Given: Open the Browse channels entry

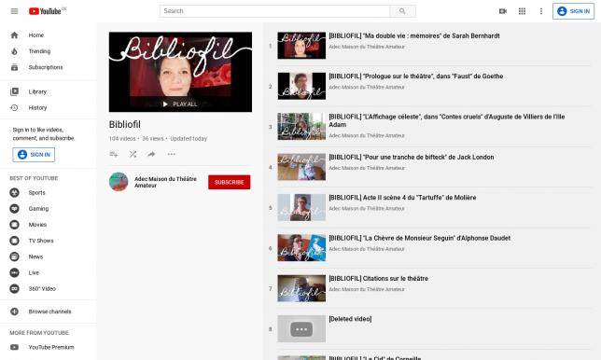Looking at the screenshot, I should click(49, 312).
